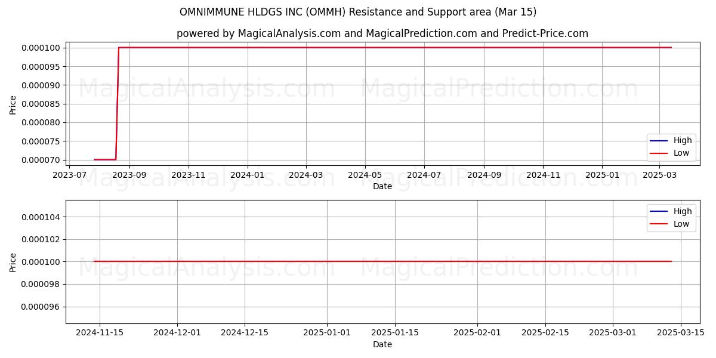Click the top chart x-axis label 2024-03
The height and width of the screenshot is (358, 716).
(x=306, y=175)
